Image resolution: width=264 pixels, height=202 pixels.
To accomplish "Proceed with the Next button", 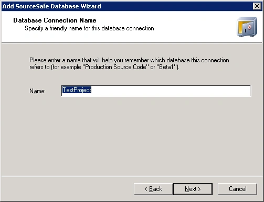I will 193,189.
